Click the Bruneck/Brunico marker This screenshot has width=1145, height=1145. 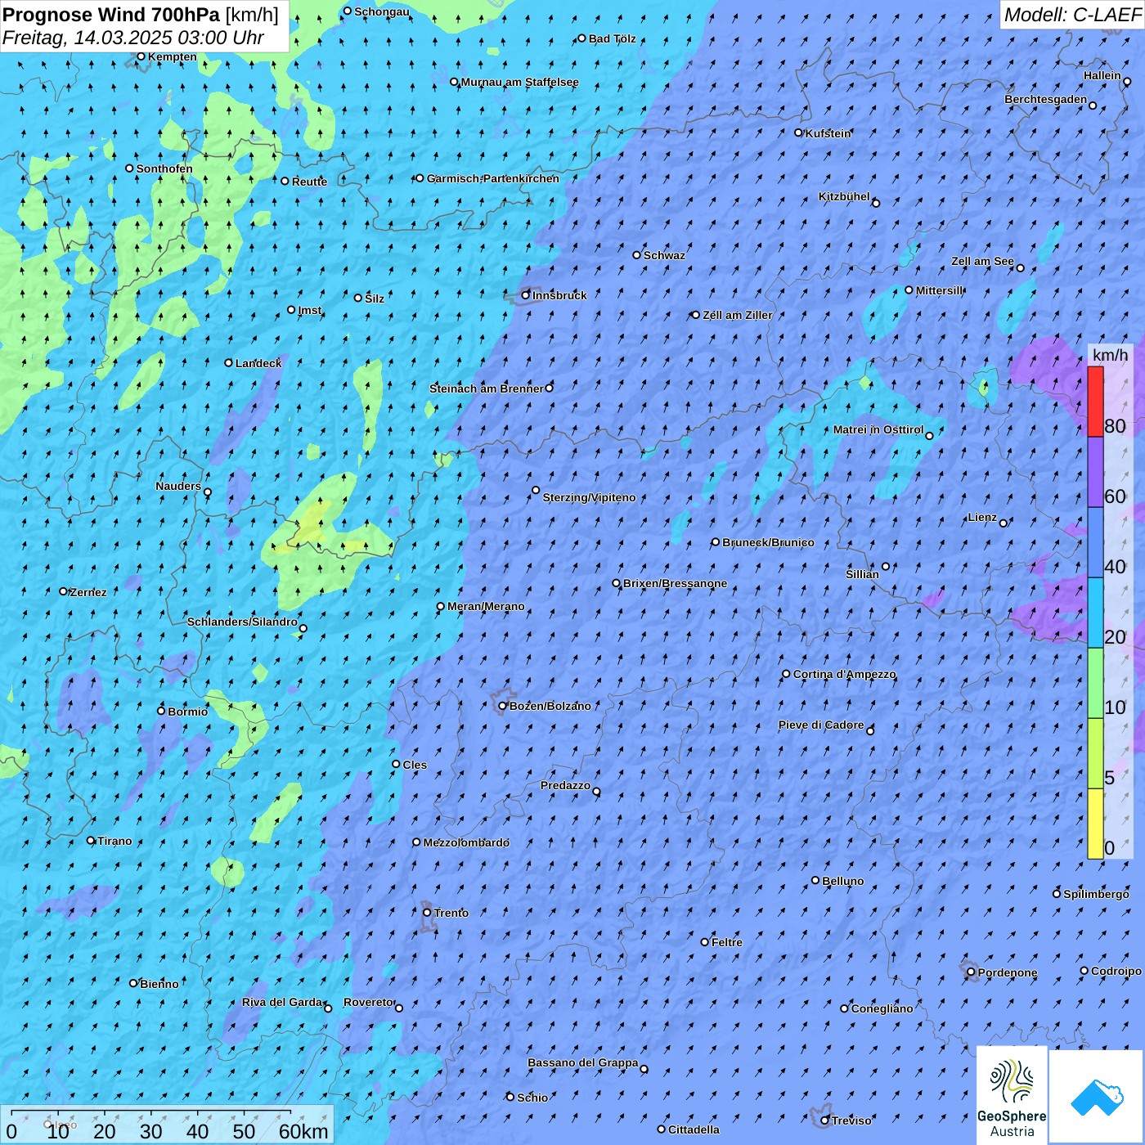tap(716, 541)
